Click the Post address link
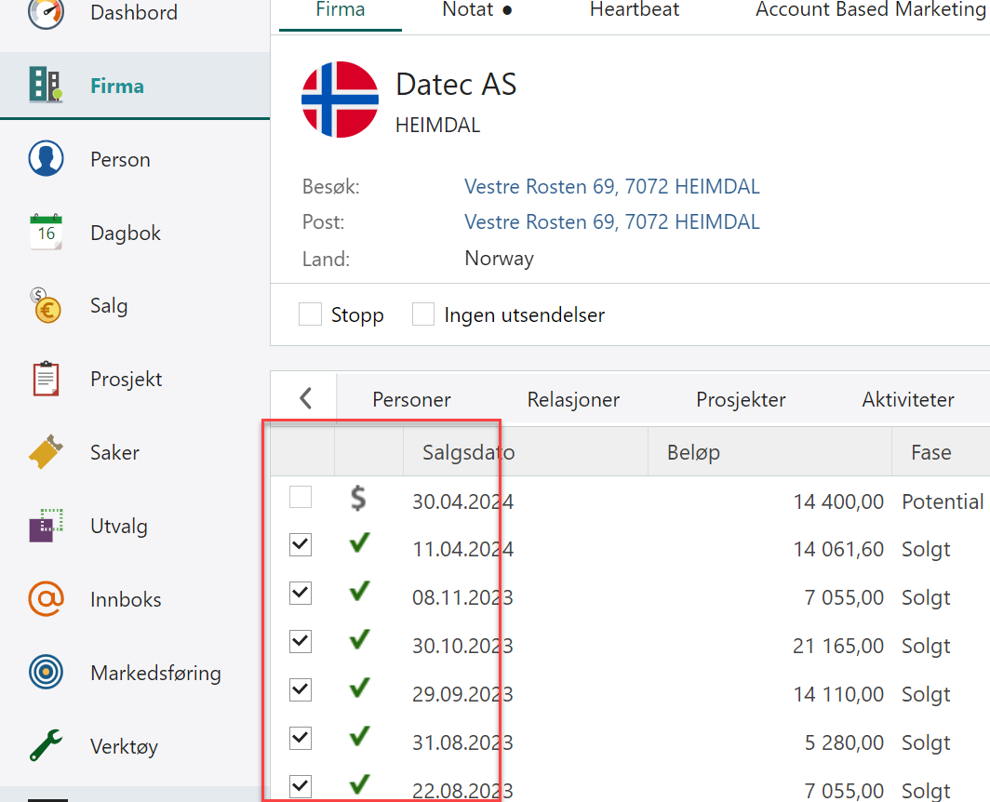 tap(611, 222)
